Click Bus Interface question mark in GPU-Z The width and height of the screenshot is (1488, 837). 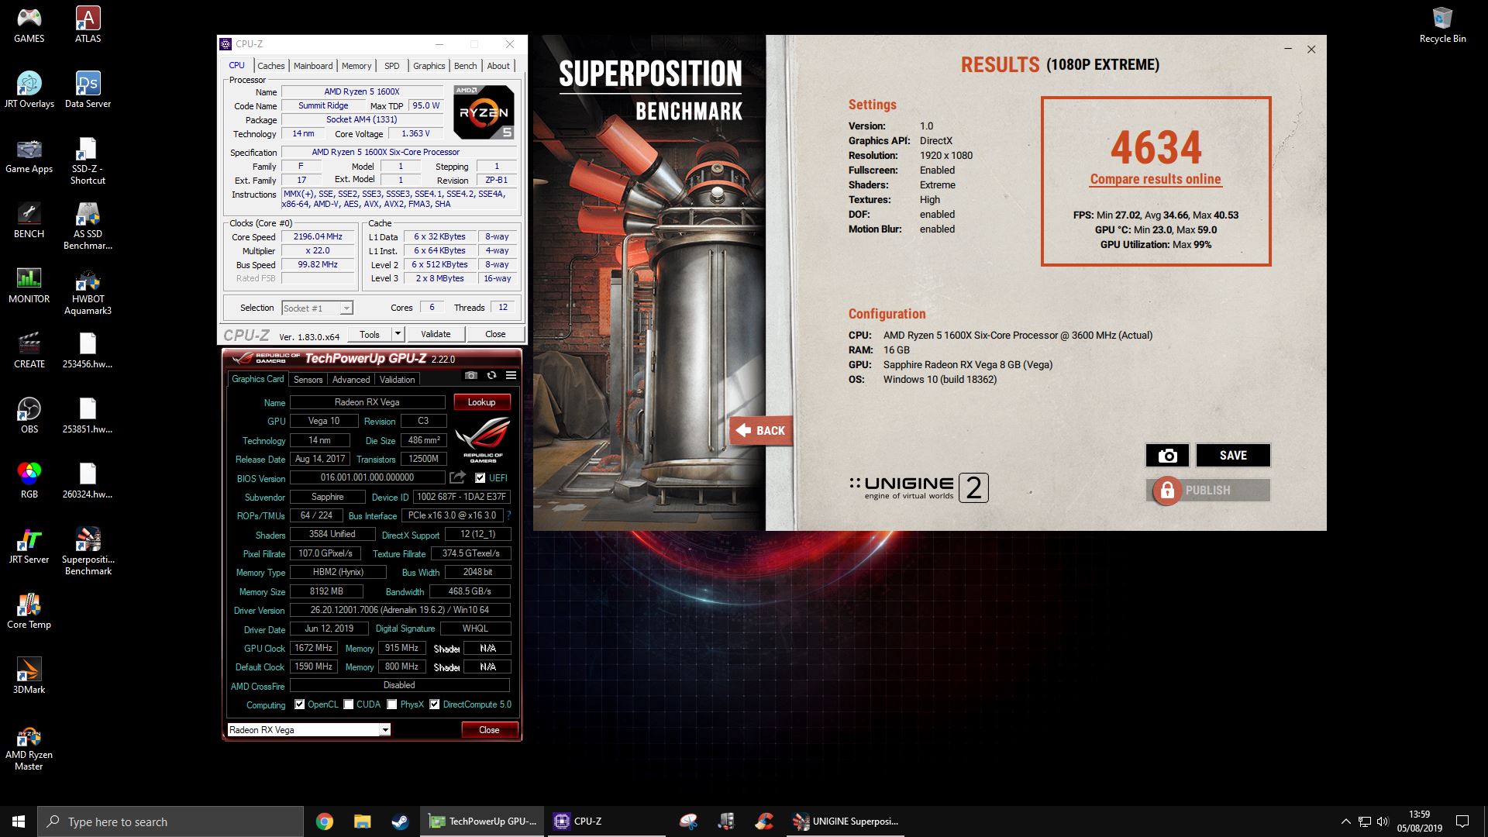pos(508,515)
